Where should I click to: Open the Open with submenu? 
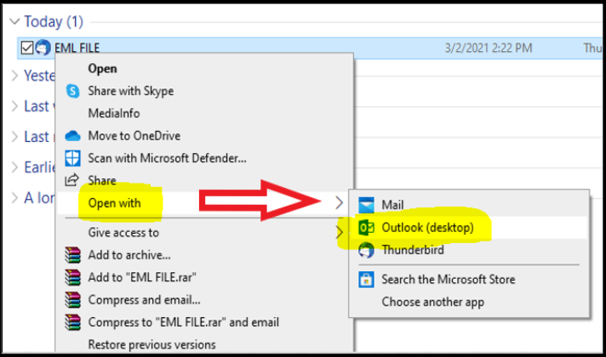click(204, 203)
